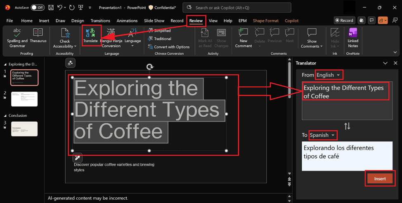Click the From source text box
402x203 pixels.
click(x=347, y=101)
